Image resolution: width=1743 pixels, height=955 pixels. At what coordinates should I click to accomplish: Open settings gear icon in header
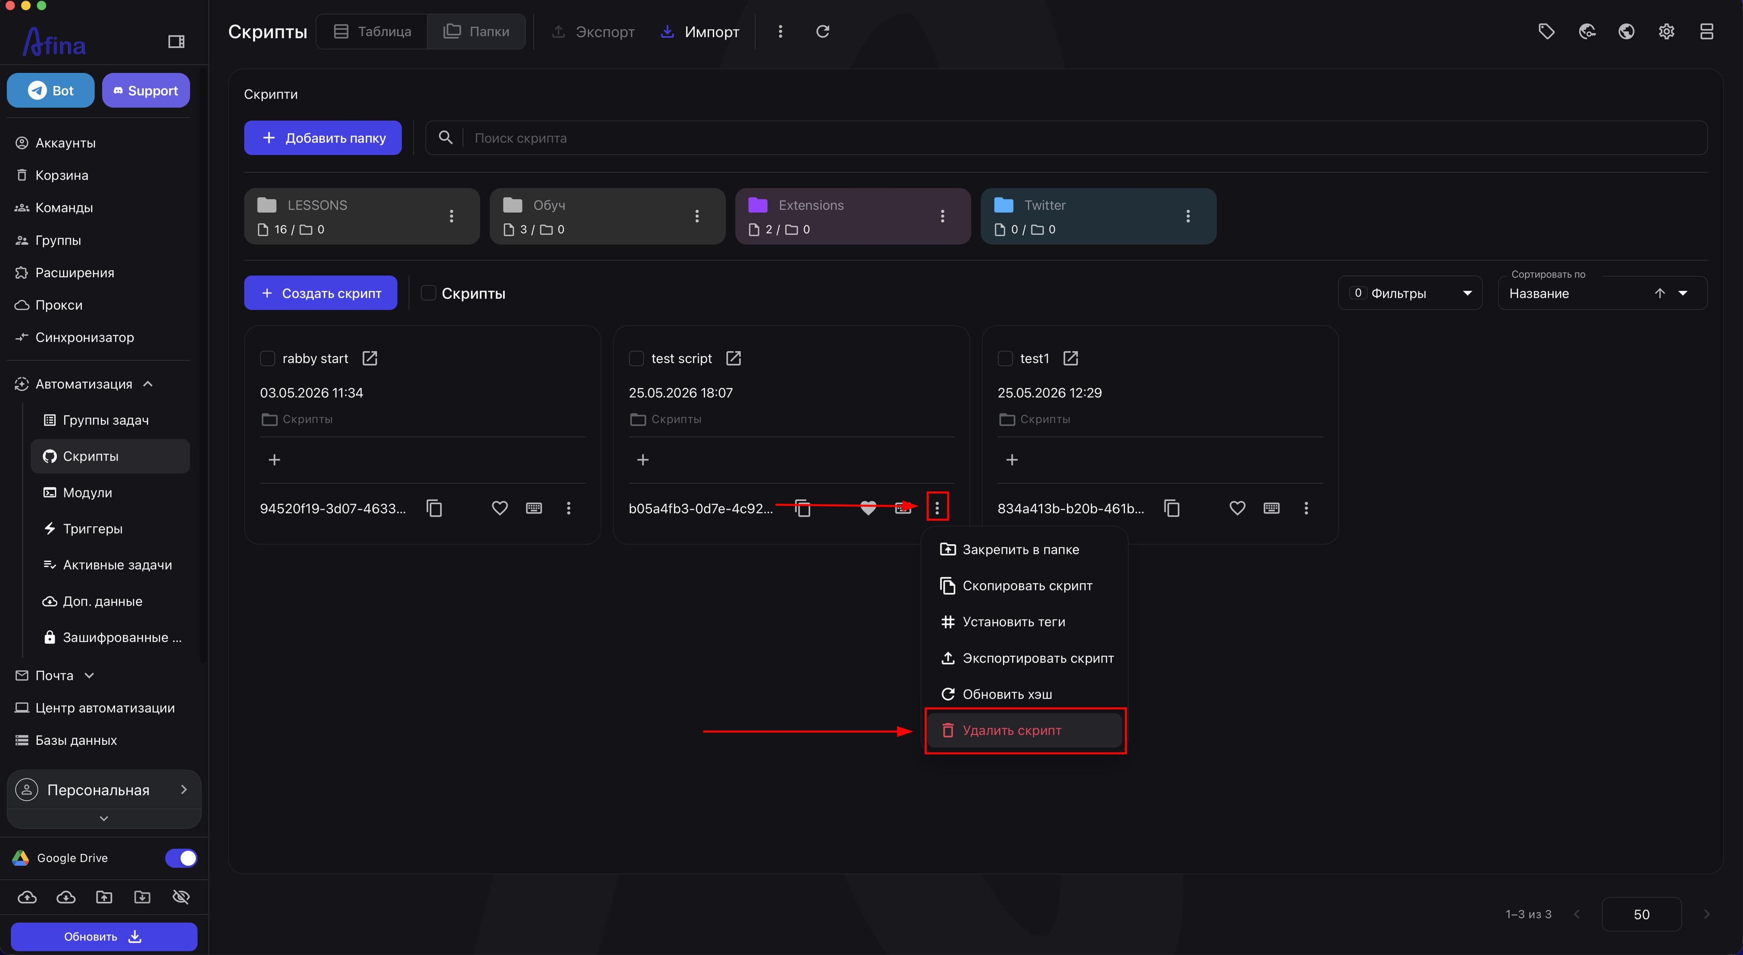pos(1666,31)
